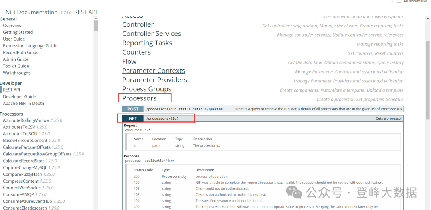Open CaptureChangeMySQL processor docs
This screenshot has width=431, height=210.
(x=25, y=167)
